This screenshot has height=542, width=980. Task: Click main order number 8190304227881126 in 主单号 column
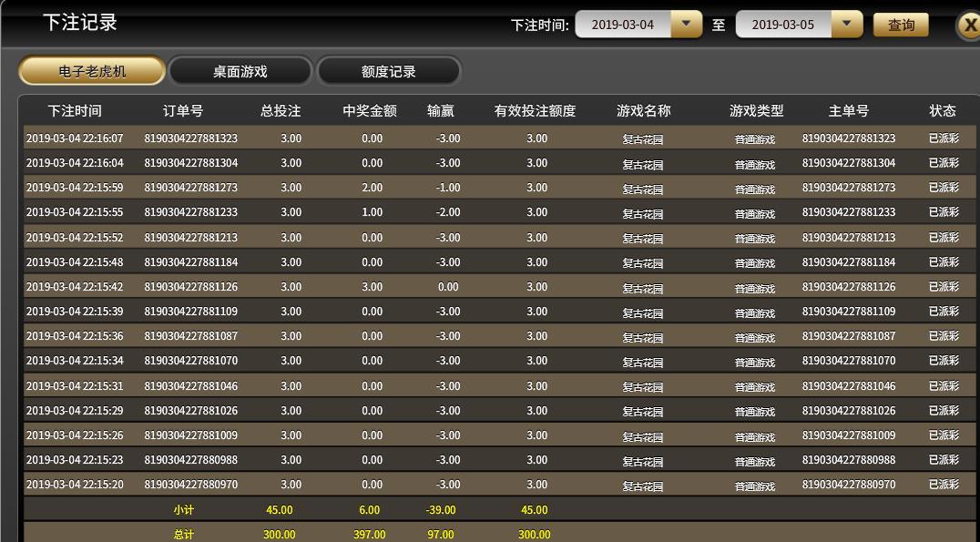pos(849,286)
